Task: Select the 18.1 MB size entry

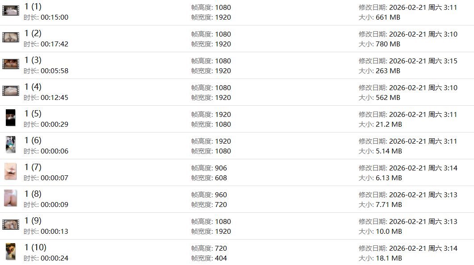Action: (x=389, y=258)
